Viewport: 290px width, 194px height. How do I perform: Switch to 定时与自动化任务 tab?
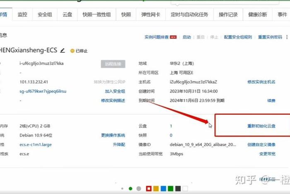(189, 14)
